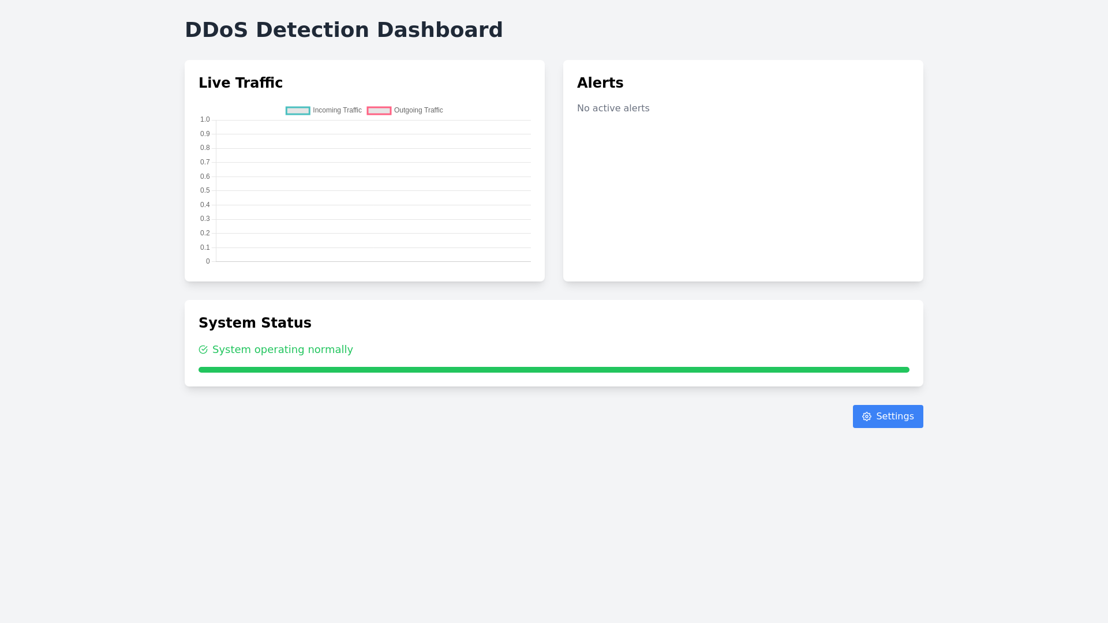
Task: Toggle visibility of Outgoing Traffic dataset
Action: coord(405,110)
